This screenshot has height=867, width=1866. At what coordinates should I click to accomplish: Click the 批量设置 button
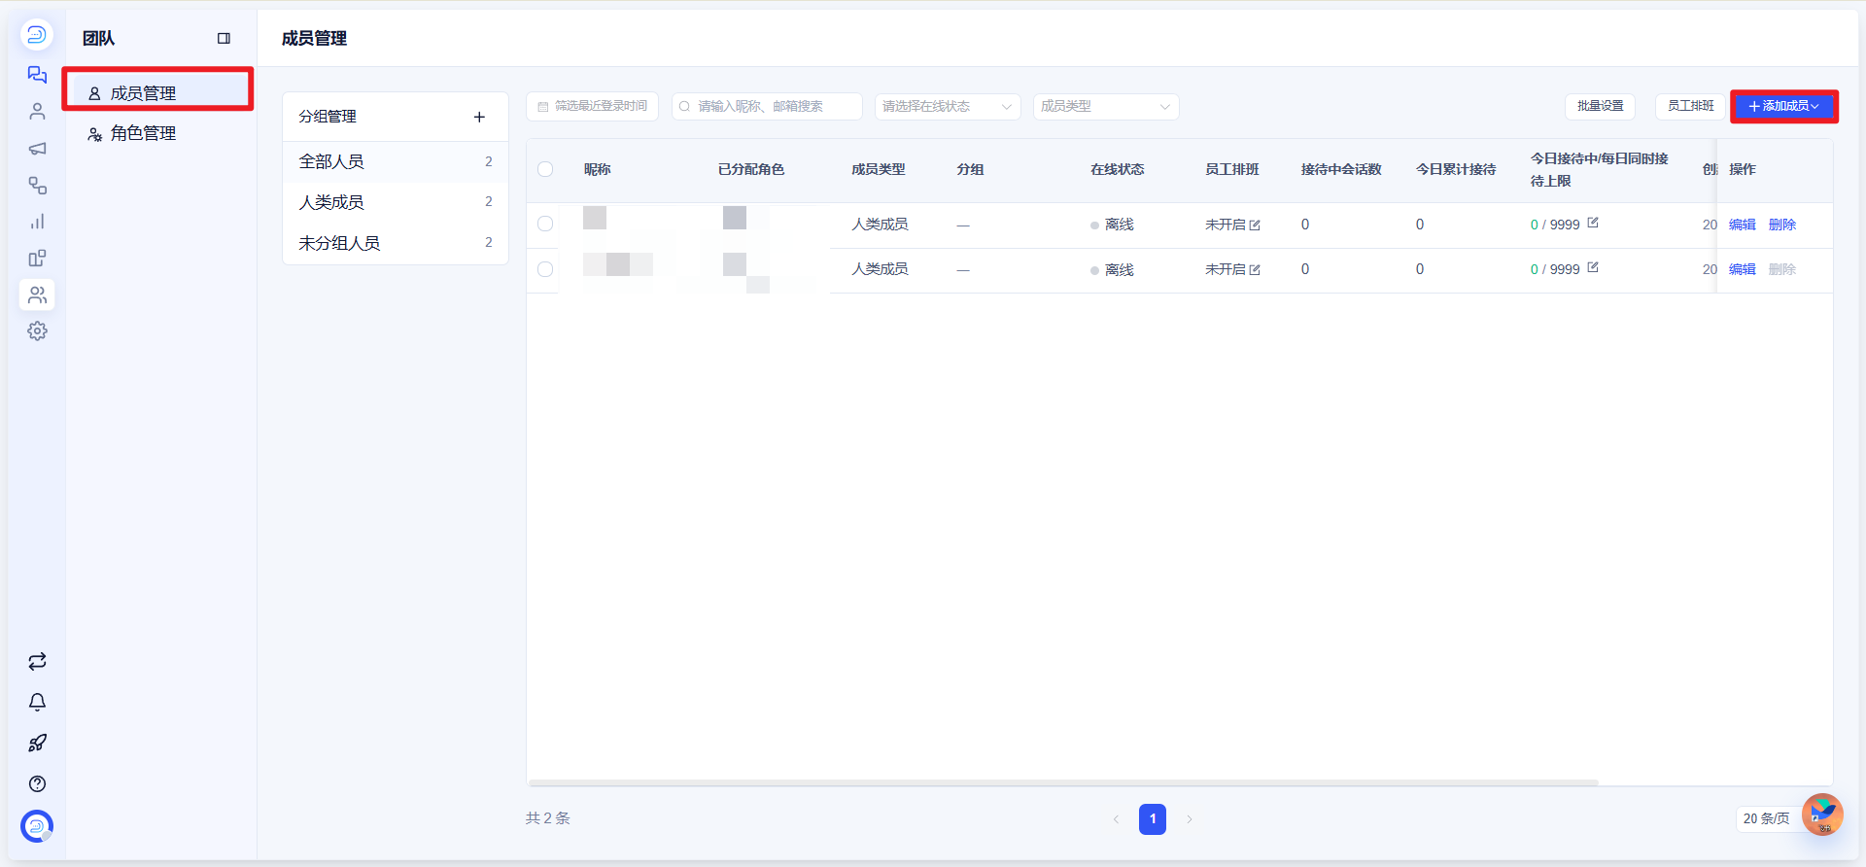coord(1600,106)
